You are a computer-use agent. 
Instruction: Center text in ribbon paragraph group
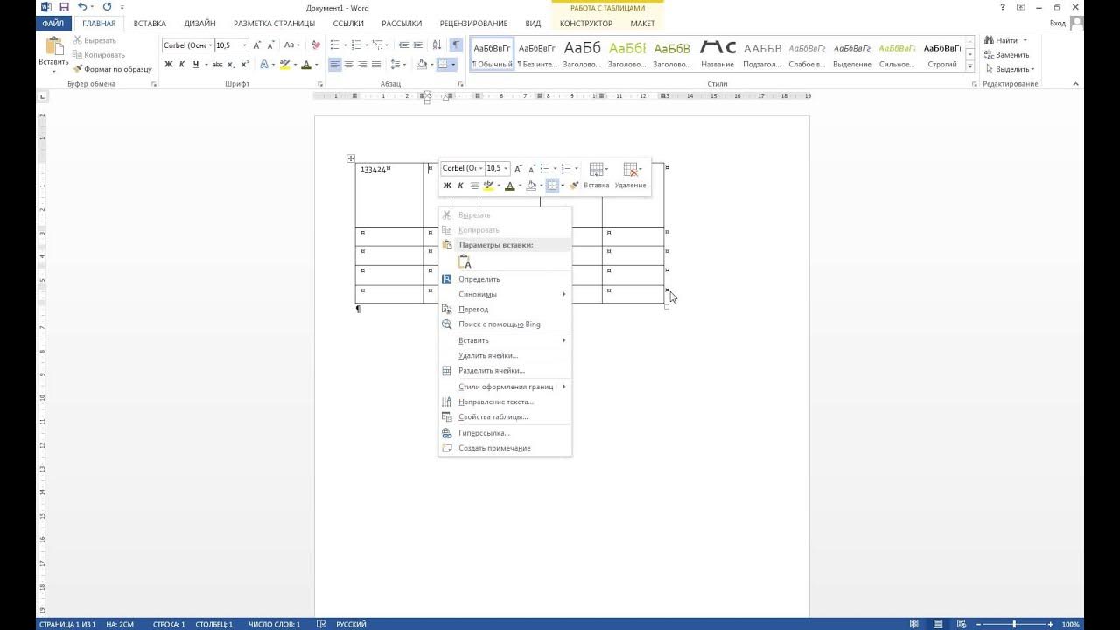tap(349, 65)
